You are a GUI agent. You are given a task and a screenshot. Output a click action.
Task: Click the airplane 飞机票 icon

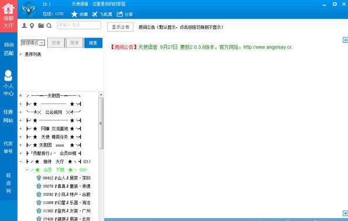95,14
